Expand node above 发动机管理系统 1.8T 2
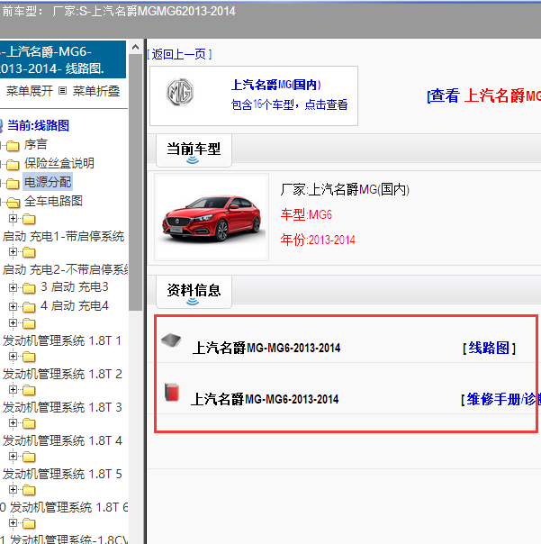Image resolution: width=541 pixels, height=544 pixels. click(x=13, y=357)
